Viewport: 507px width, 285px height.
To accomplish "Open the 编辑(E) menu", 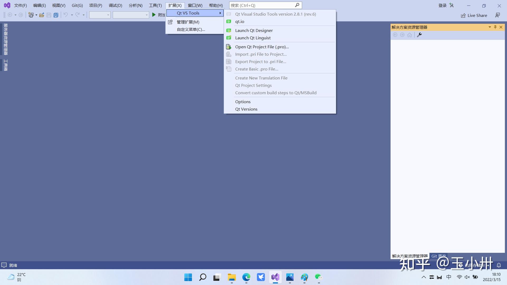I will tap(40, 5).
